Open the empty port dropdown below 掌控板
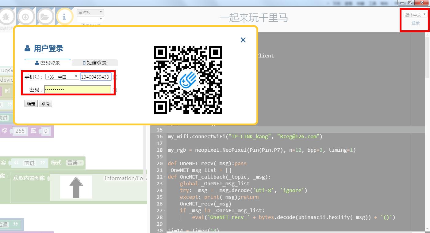This screenshot has height=233, width=430. (90, 19)
